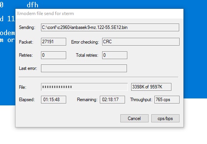Click the 3398K of 9597K size field

(x=151, y=87)
